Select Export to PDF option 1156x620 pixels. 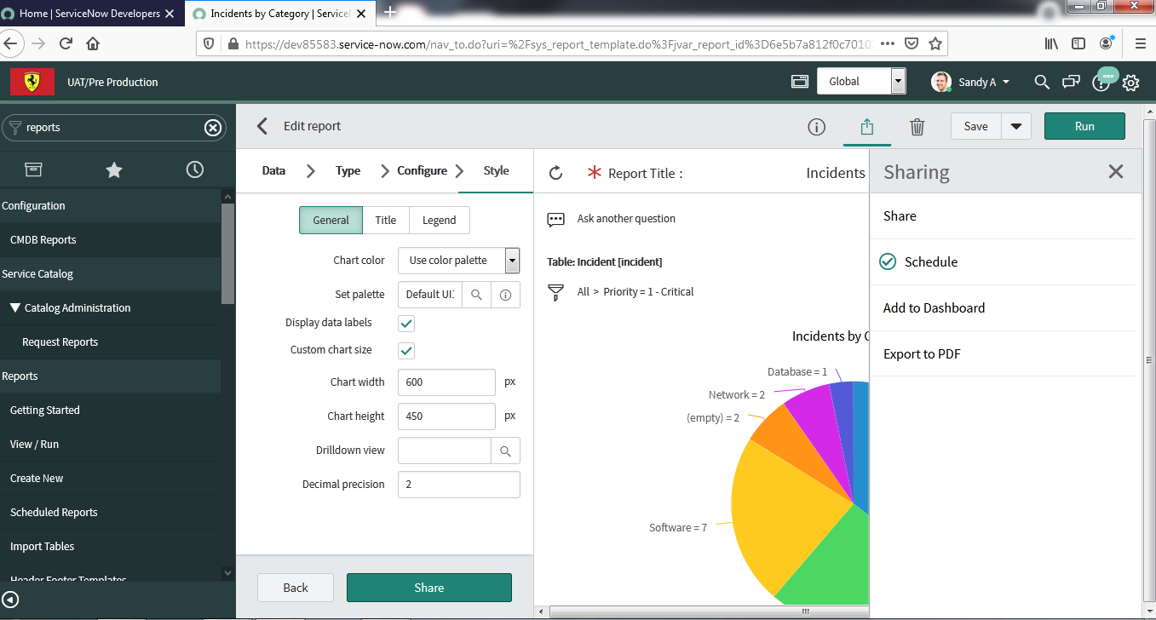922,354
